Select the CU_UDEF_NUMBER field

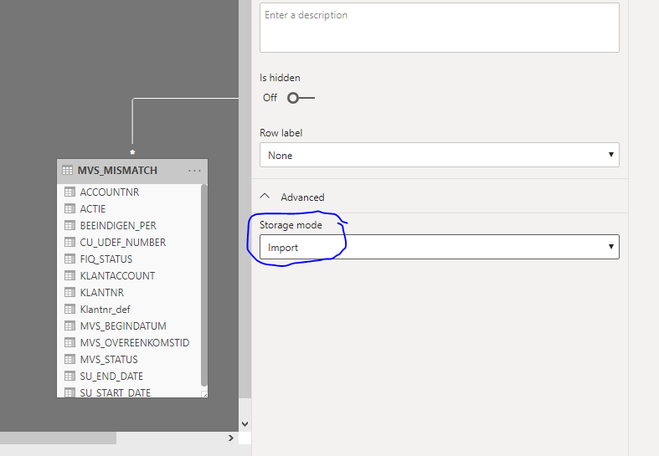[123, 243]
